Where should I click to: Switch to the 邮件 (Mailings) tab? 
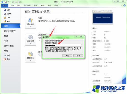pos(42,5)
